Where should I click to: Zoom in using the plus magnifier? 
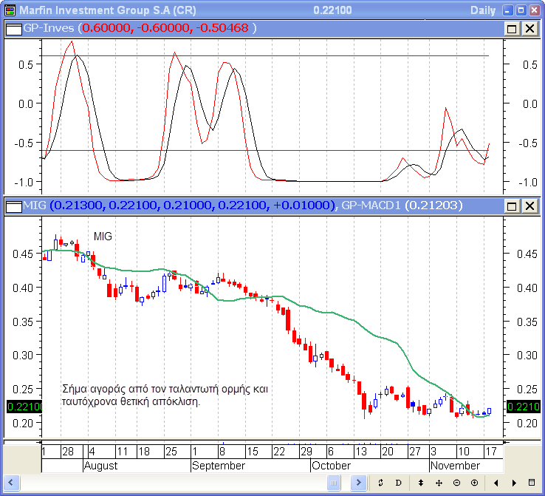tap(474, 483)
